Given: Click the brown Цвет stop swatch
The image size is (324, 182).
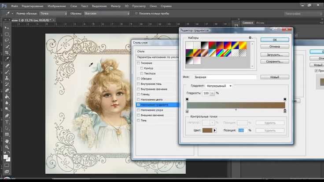Looking at the screenshot, I should point(207,131).
